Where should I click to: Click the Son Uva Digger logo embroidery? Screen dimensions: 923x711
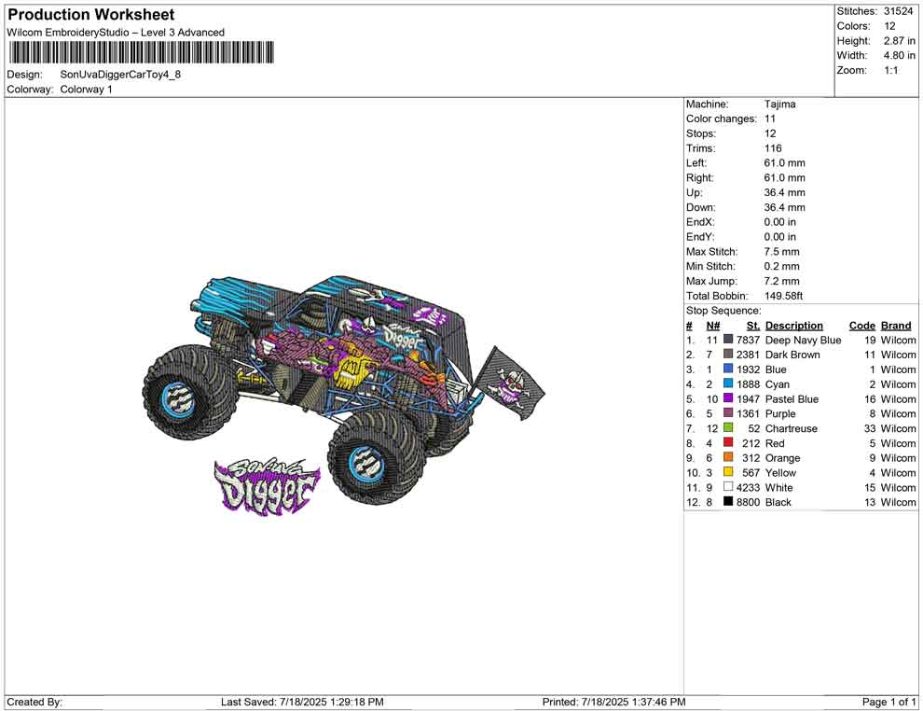click(268, 486)
